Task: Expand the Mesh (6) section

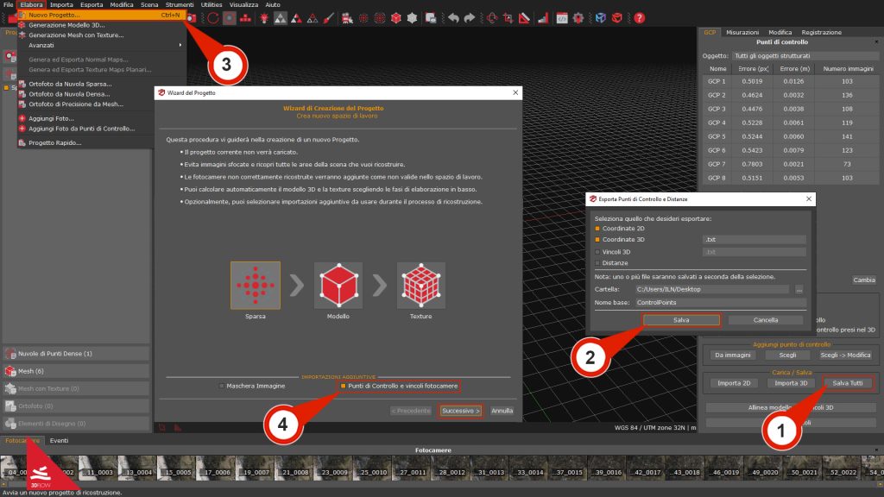Action: pyautogui.click(x=76, y=371)
